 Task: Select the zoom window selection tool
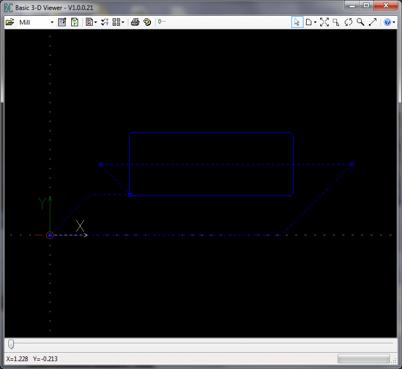(x=336, y=22)
